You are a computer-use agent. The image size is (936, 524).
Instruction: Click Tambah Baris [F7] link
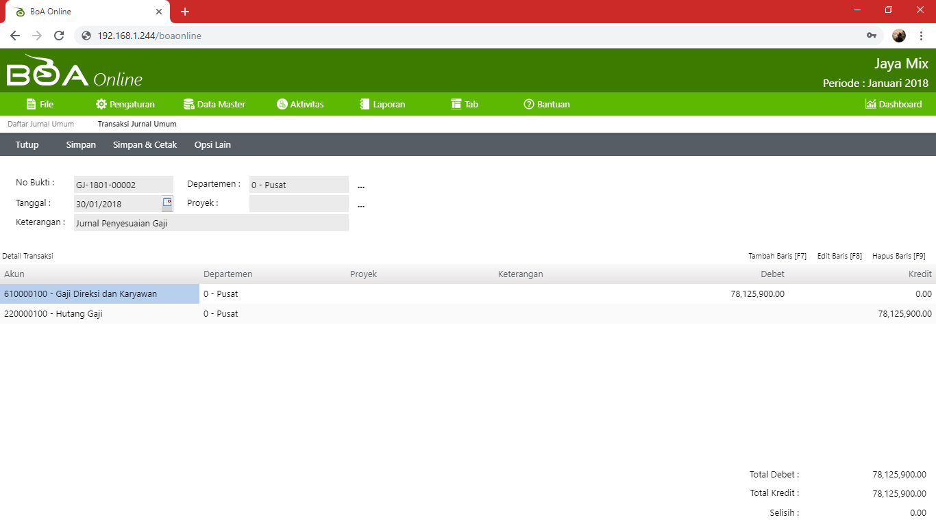tap(777, 256)
